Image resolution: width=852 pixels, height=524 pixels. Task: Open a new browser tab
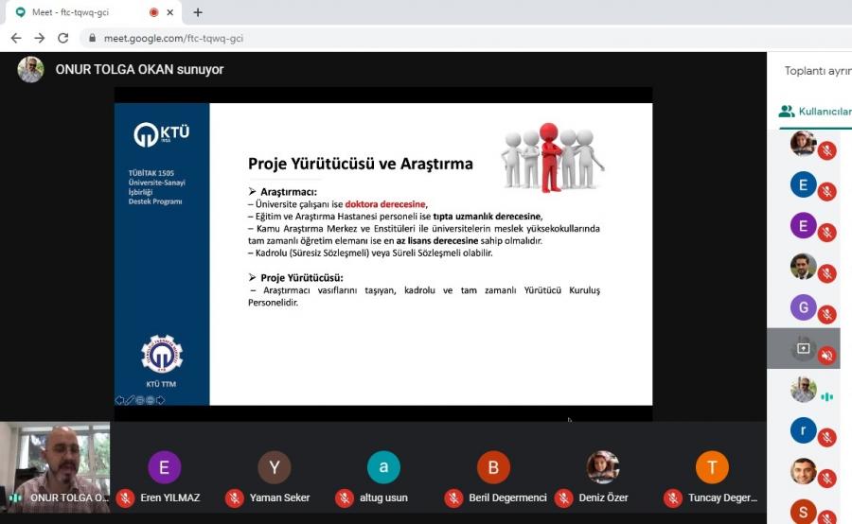click(198, 12)
